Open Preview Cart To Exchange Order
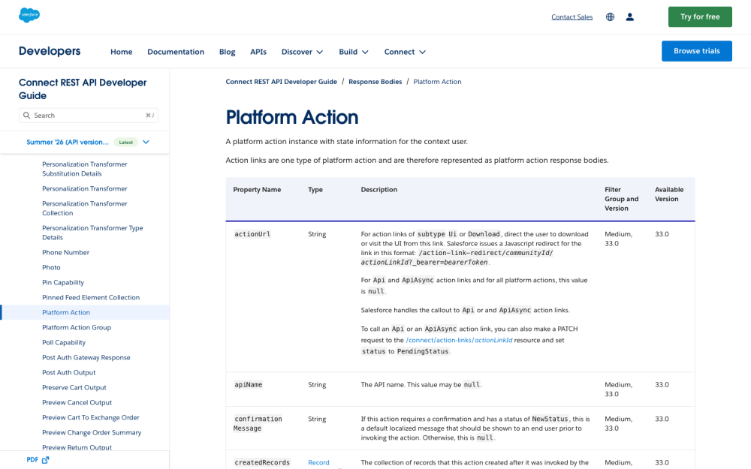 coord(91,418)
